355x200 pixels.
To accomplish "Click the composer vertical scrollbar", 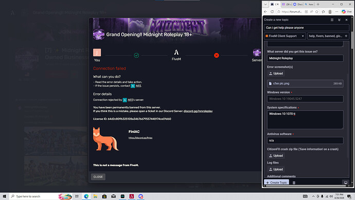I will [x=352, y=40].
